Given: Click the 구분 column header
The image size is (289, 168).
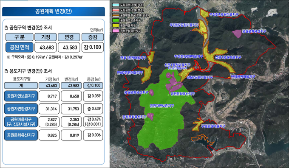Looking at the screenshot, I should pos(20,37).
